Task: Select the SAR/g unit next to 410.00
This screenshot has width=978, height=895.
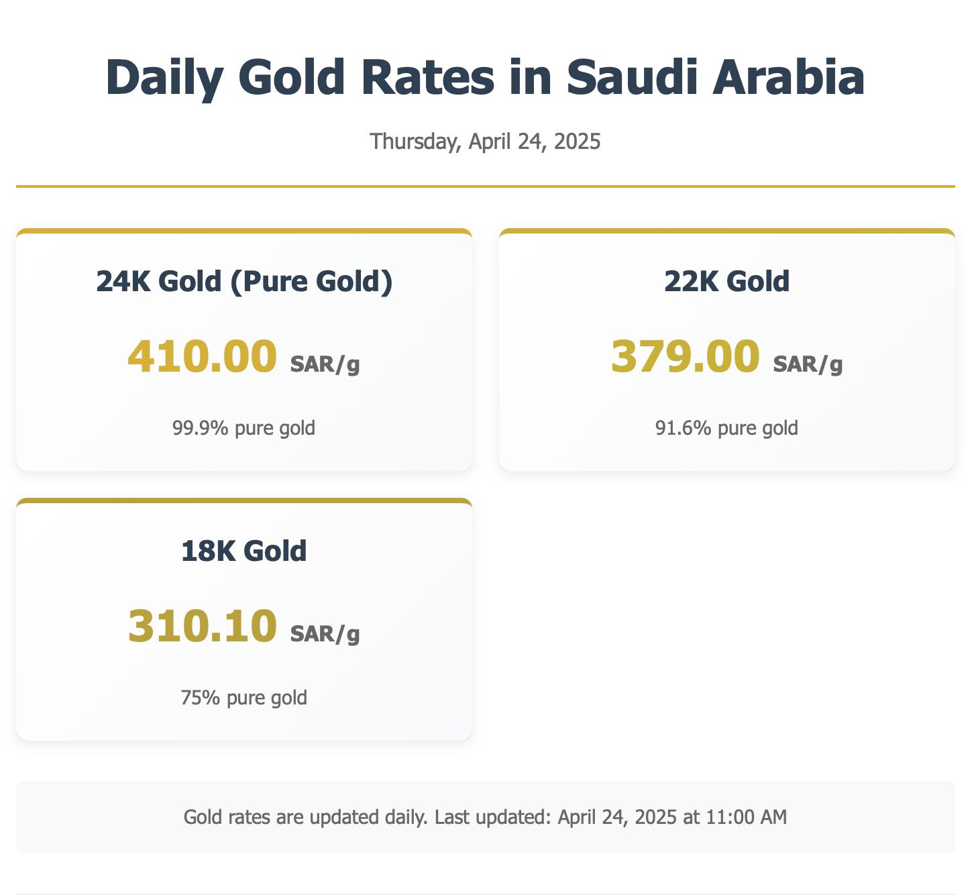Action: tap(325, 364)
